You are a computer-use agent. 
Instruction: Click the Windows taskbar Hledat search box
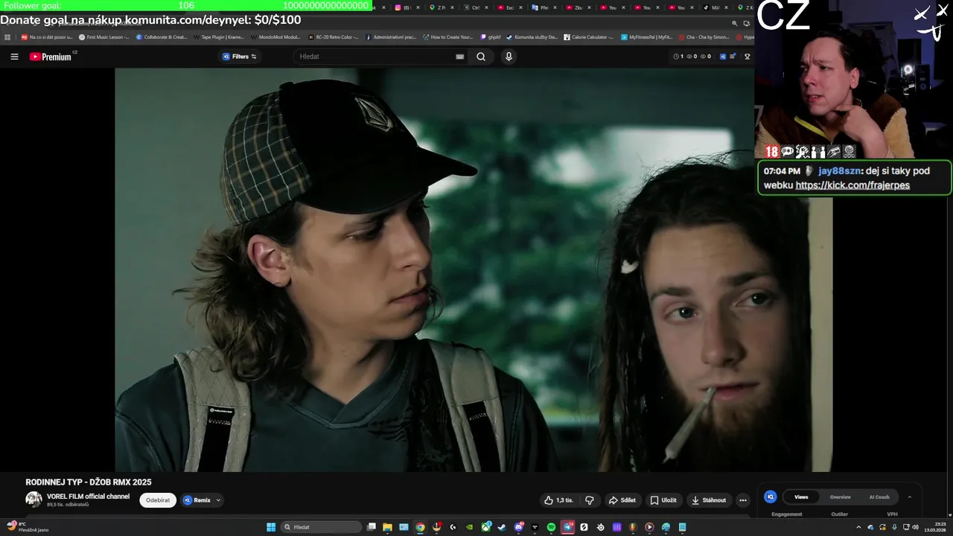point(321,527)
